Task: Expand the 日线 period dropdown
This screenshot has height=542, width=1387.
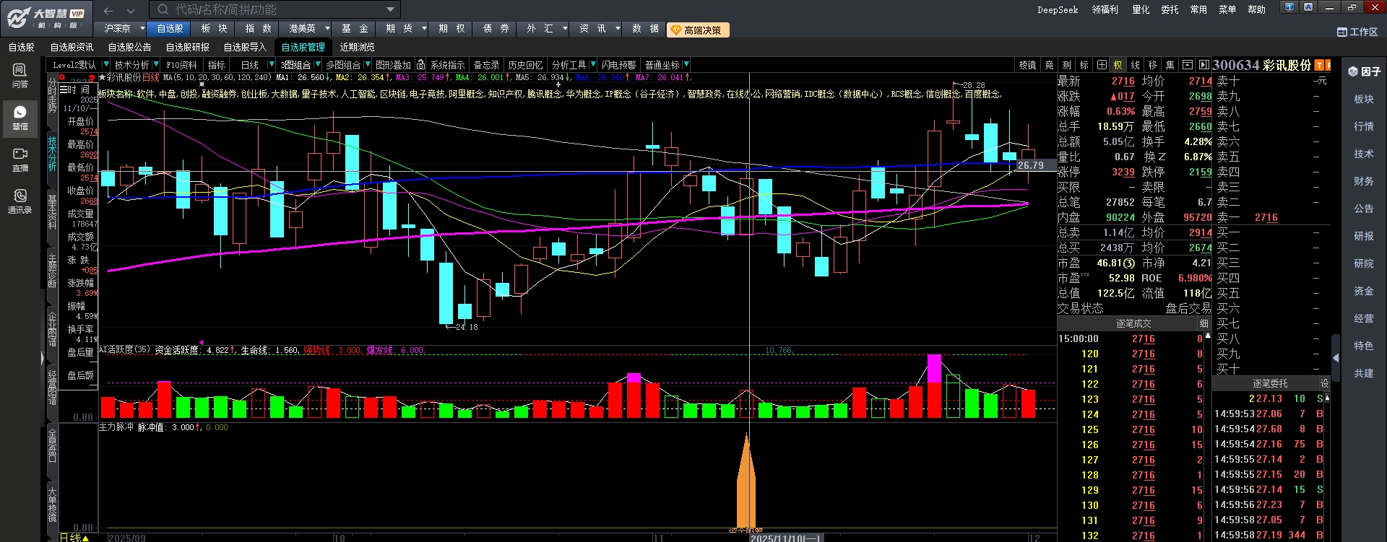Action: 271,65
